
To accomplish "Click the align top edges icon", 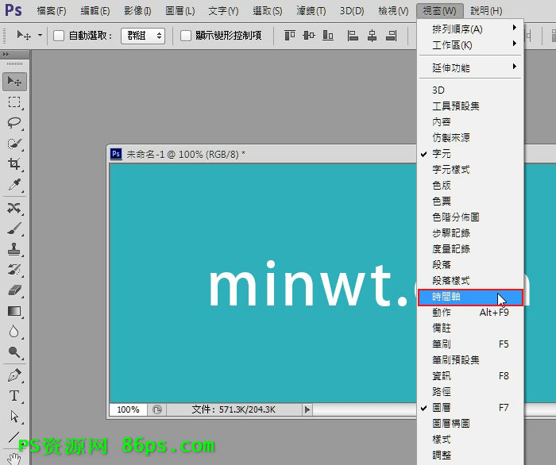I will click(x=290, y=36).
